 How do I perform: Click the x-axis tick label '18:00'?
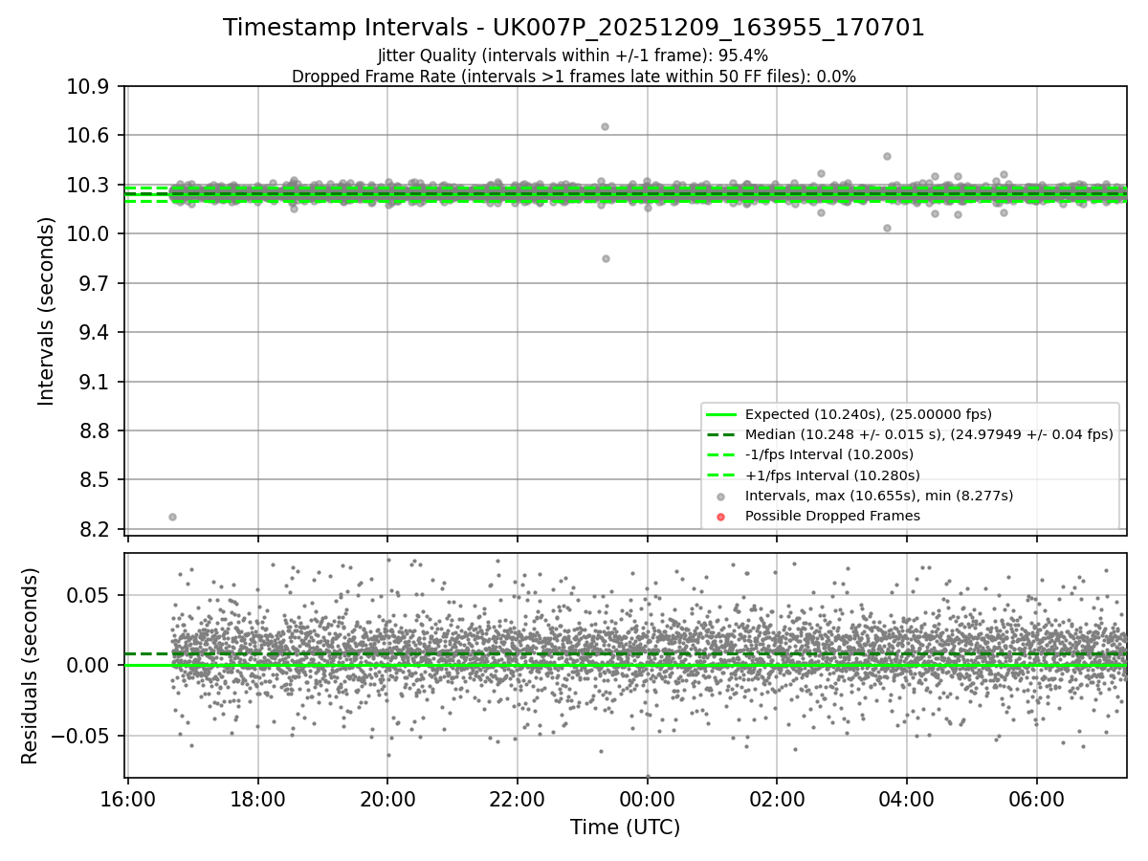click(258, 798)
